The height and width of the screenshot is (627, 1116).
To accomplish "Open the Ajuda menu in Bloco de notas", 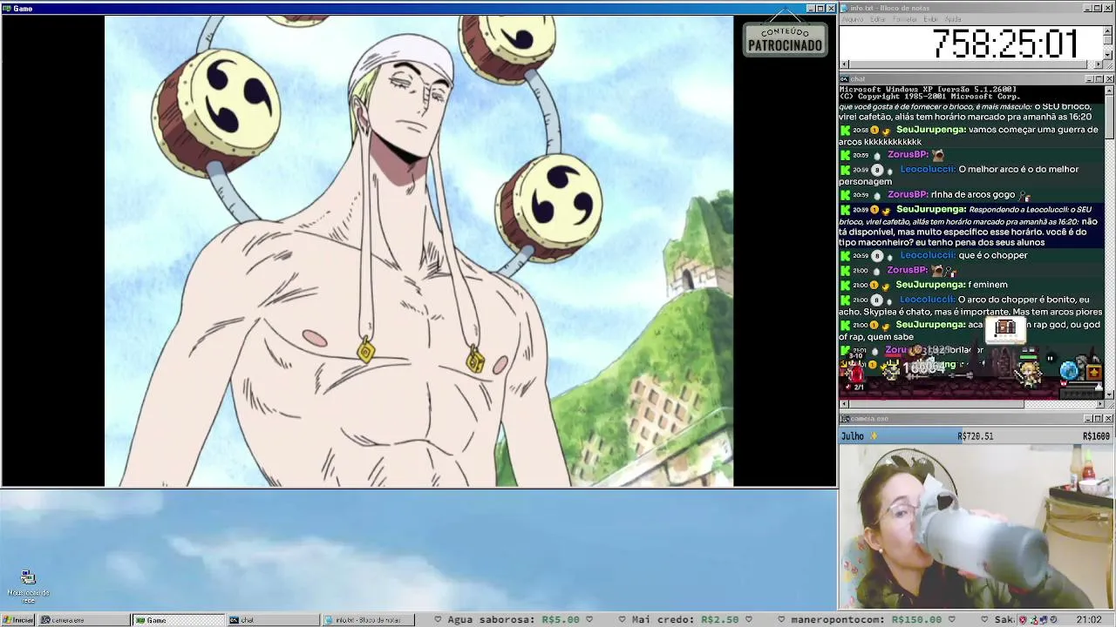I will coord(953,19).
